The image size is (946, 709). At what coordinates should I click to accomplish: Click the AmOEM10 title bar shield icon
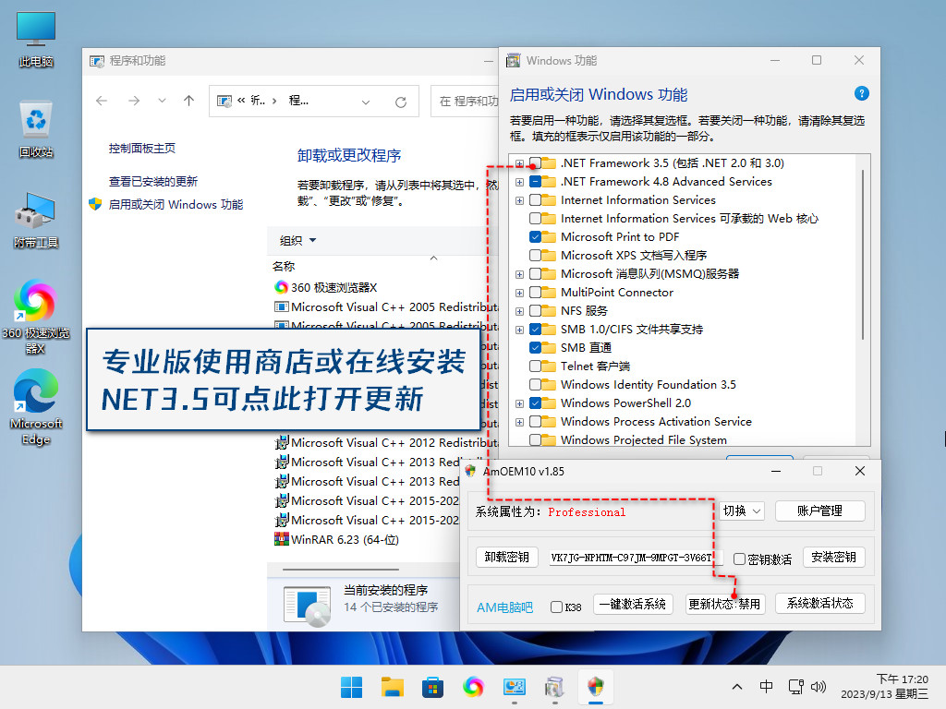pos(470,471)
